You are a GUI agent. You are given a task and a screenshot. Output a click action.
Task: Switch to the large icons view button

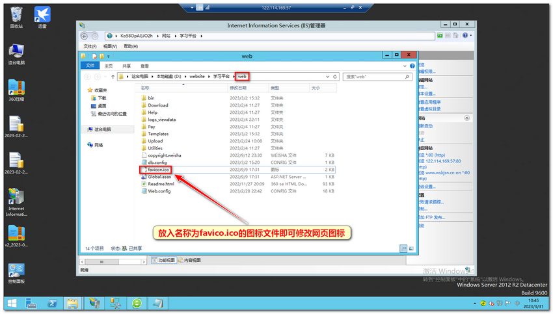tap(411, 248)
